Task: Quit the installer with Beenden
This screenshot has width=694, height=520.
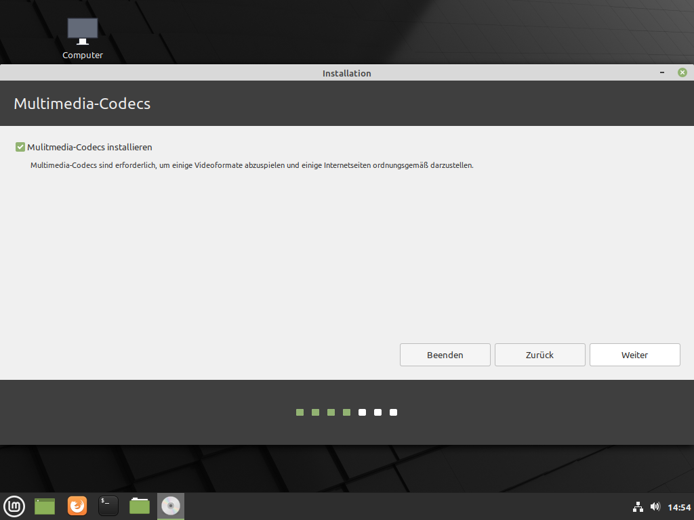Action: (x=445, y=355)
